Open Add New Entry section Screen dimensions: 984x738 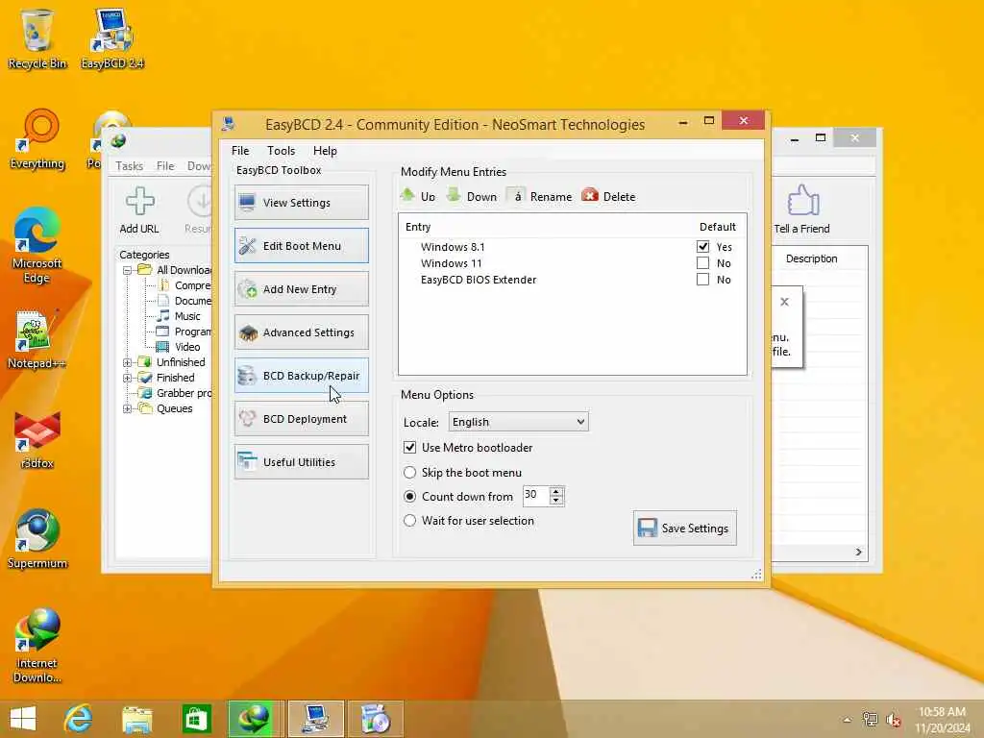[x=301, y=289]
